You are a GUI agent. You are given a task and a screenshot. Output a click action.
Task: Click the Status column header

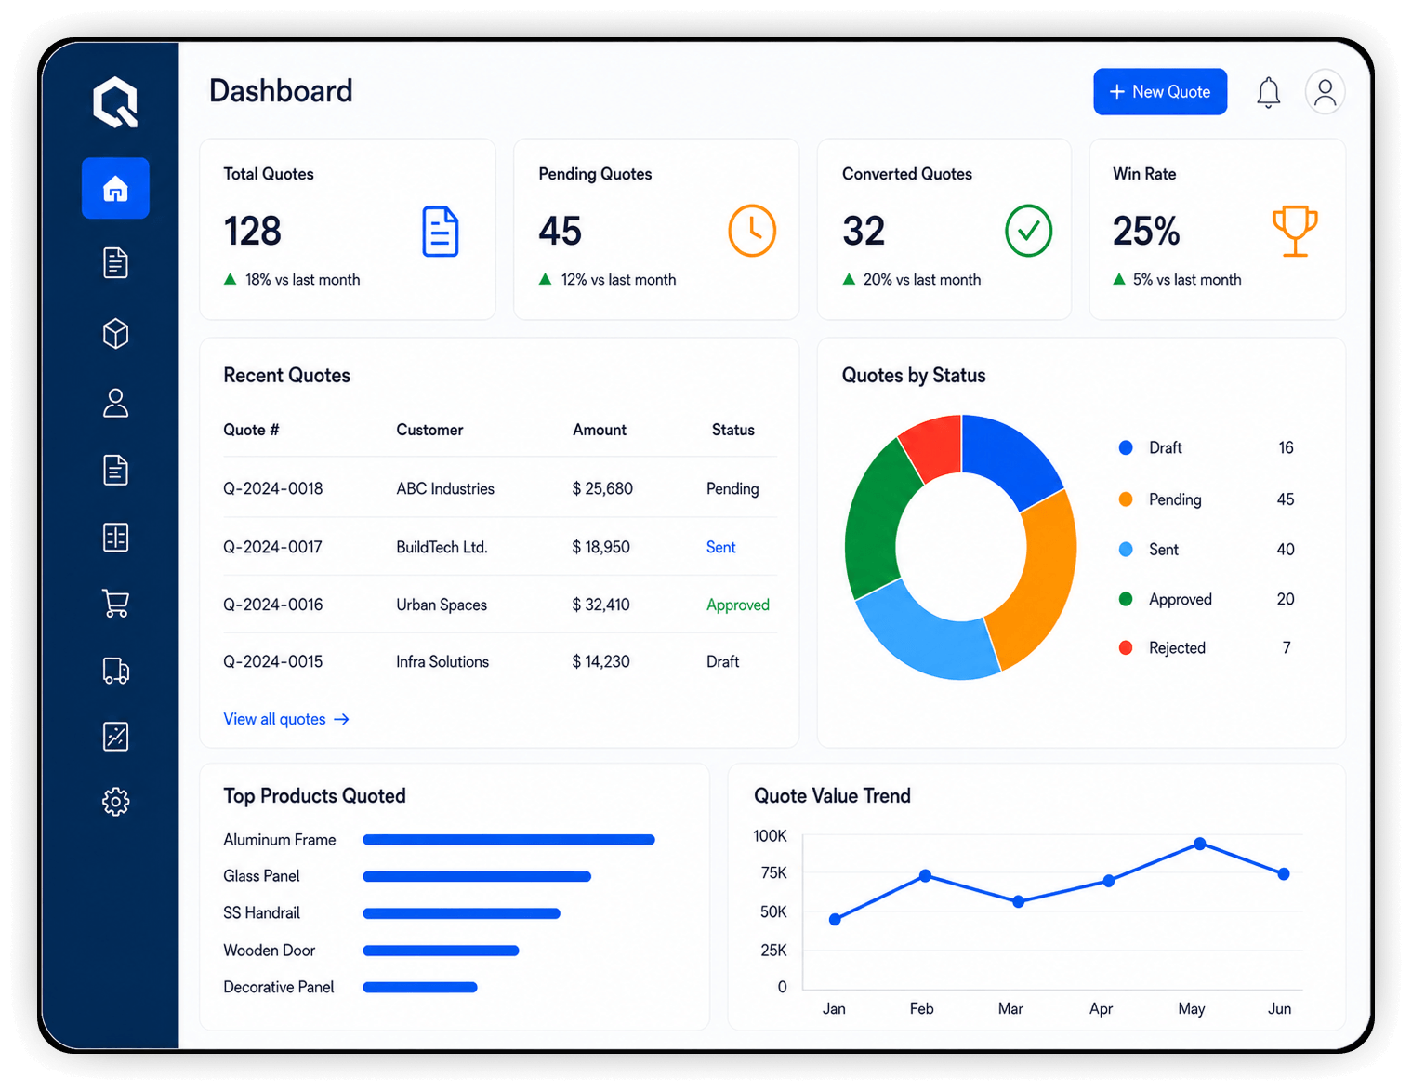tap(733, 430)
